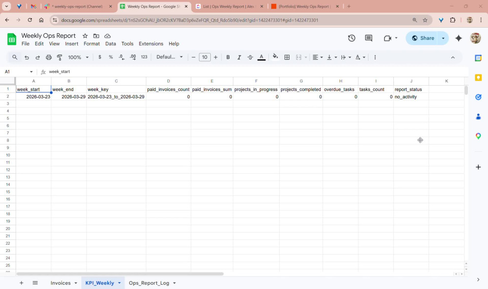Select the report_status header cell

[411, 90]
